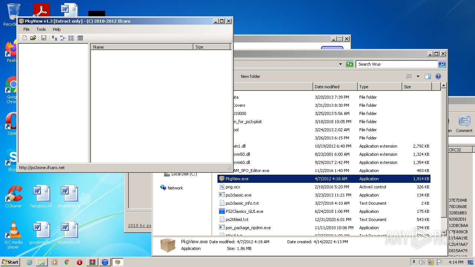475x267 pixels.
Task: Open the Tools menu in PkgView
Action: [41, 29]
